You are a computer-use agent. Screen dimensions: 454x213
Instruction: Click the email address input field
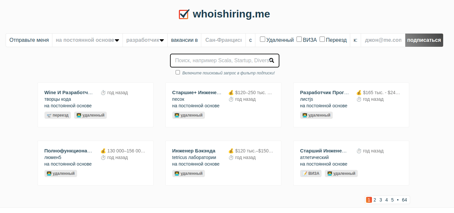tap(383, 40)
